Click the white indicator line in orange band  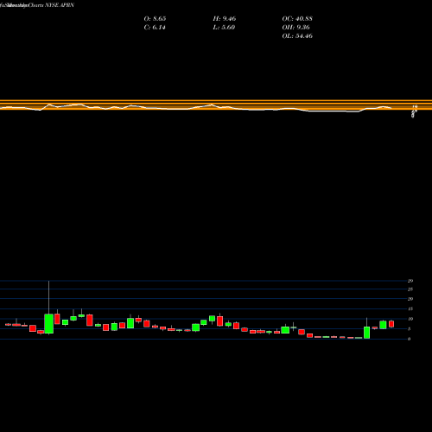tap(196, 108)
